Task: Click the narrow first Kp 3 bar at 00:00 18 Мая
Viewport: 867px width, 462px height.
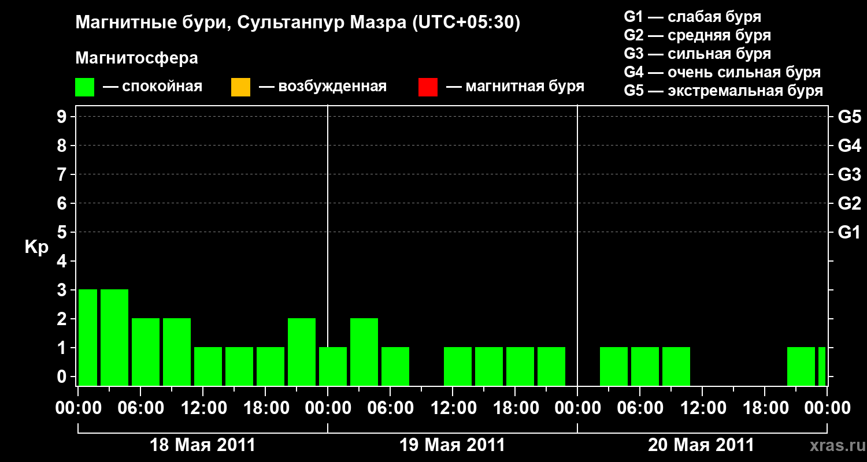Action: pyautogui.click(x=88, y=337)
